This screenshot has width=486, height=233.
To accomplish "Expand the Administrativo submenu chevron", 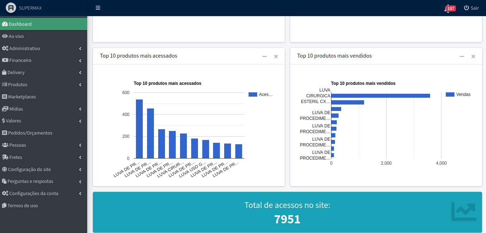I will tap(80, 48).
